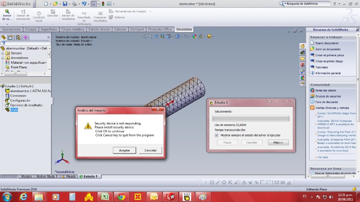Click the Rebuild traffic light icon
This screenshot has width=360, height=202.
tap(103, 4)
